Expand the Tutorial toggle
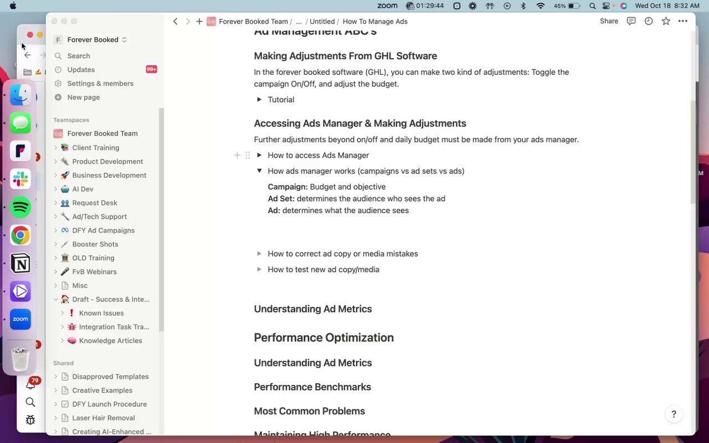The height and width of the screenshot is (443, 709). (259, 100)
